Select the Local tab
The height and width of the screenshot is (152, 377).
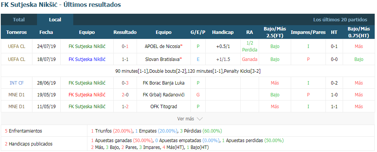click(55, 20)
